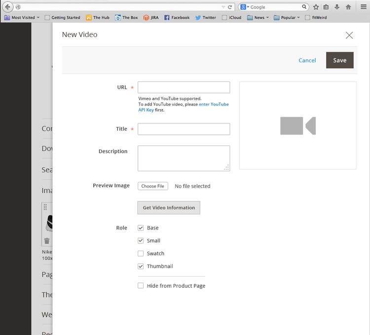Click the browser back arrow button
Viewport: 370px width, 335px height.
point(8,7)
